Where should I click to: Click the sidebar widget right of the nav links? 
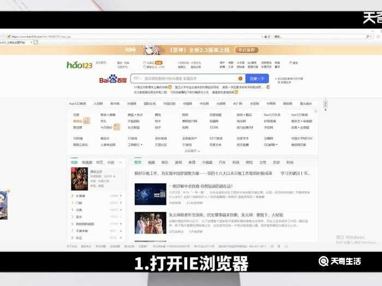click(x=325, y=104)
